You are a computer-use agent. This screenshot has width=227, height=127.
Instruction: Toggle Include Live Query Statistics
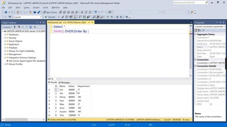(84, 17)
